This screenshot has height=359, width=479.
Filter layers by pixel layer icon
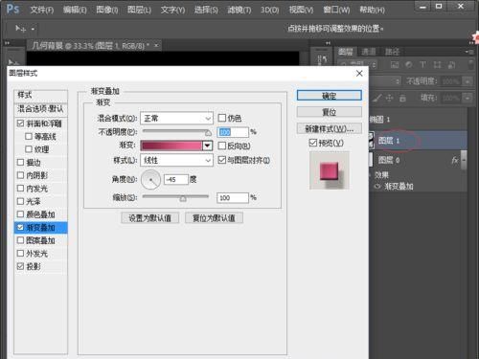point(395,65)
